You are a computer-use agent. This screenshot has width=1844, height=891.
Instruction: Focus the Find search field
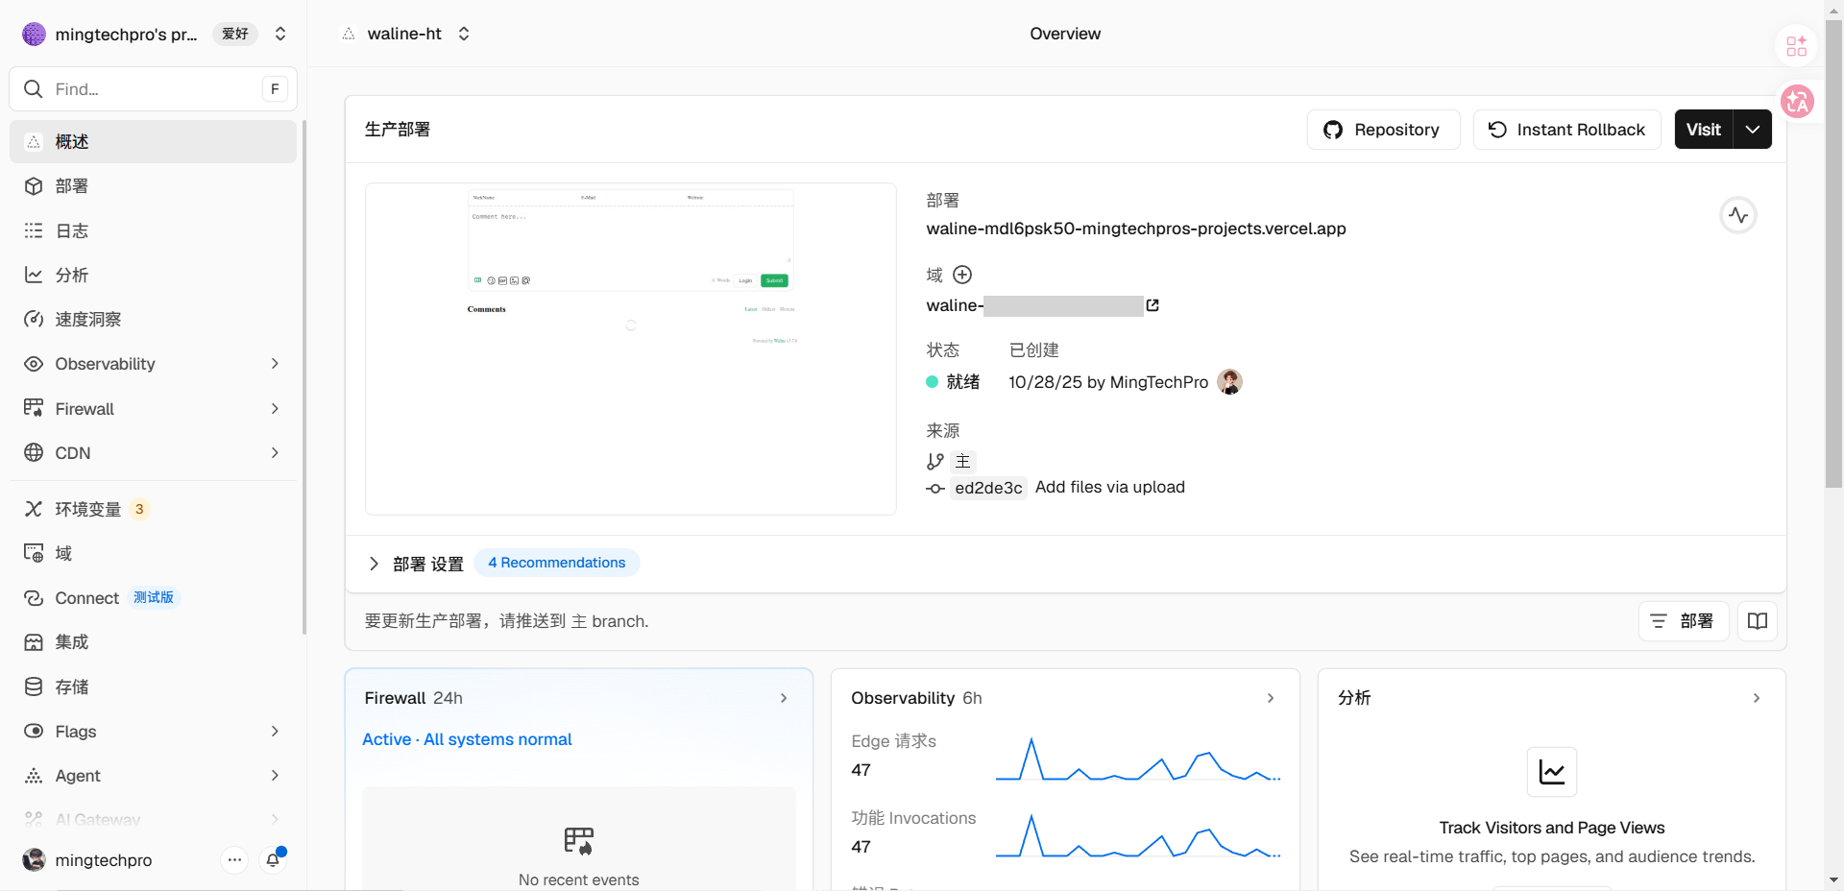coord(154,89)
